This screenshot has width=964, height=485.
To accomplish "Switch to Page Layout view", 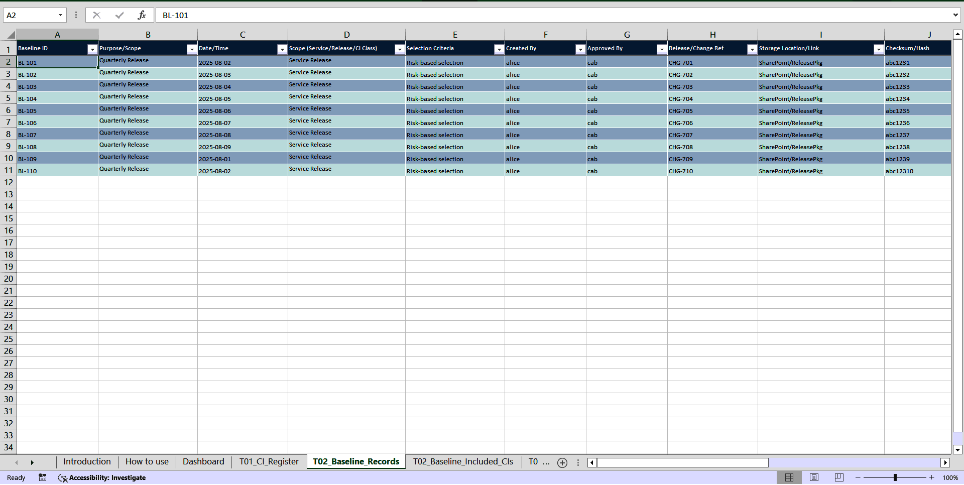I will pos(814,477).
